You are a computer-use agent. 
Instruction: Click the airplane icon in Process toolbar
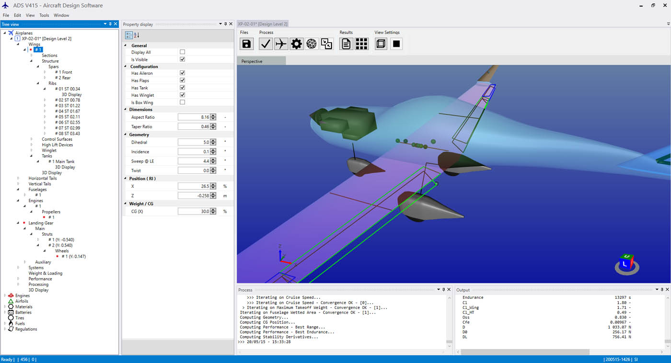[x=281, y=44]
